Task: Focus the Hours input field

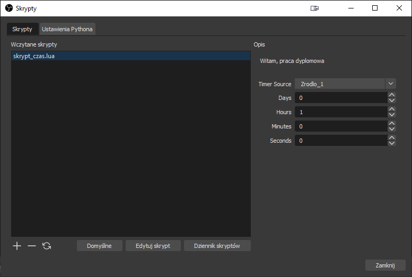Action: 341,112
